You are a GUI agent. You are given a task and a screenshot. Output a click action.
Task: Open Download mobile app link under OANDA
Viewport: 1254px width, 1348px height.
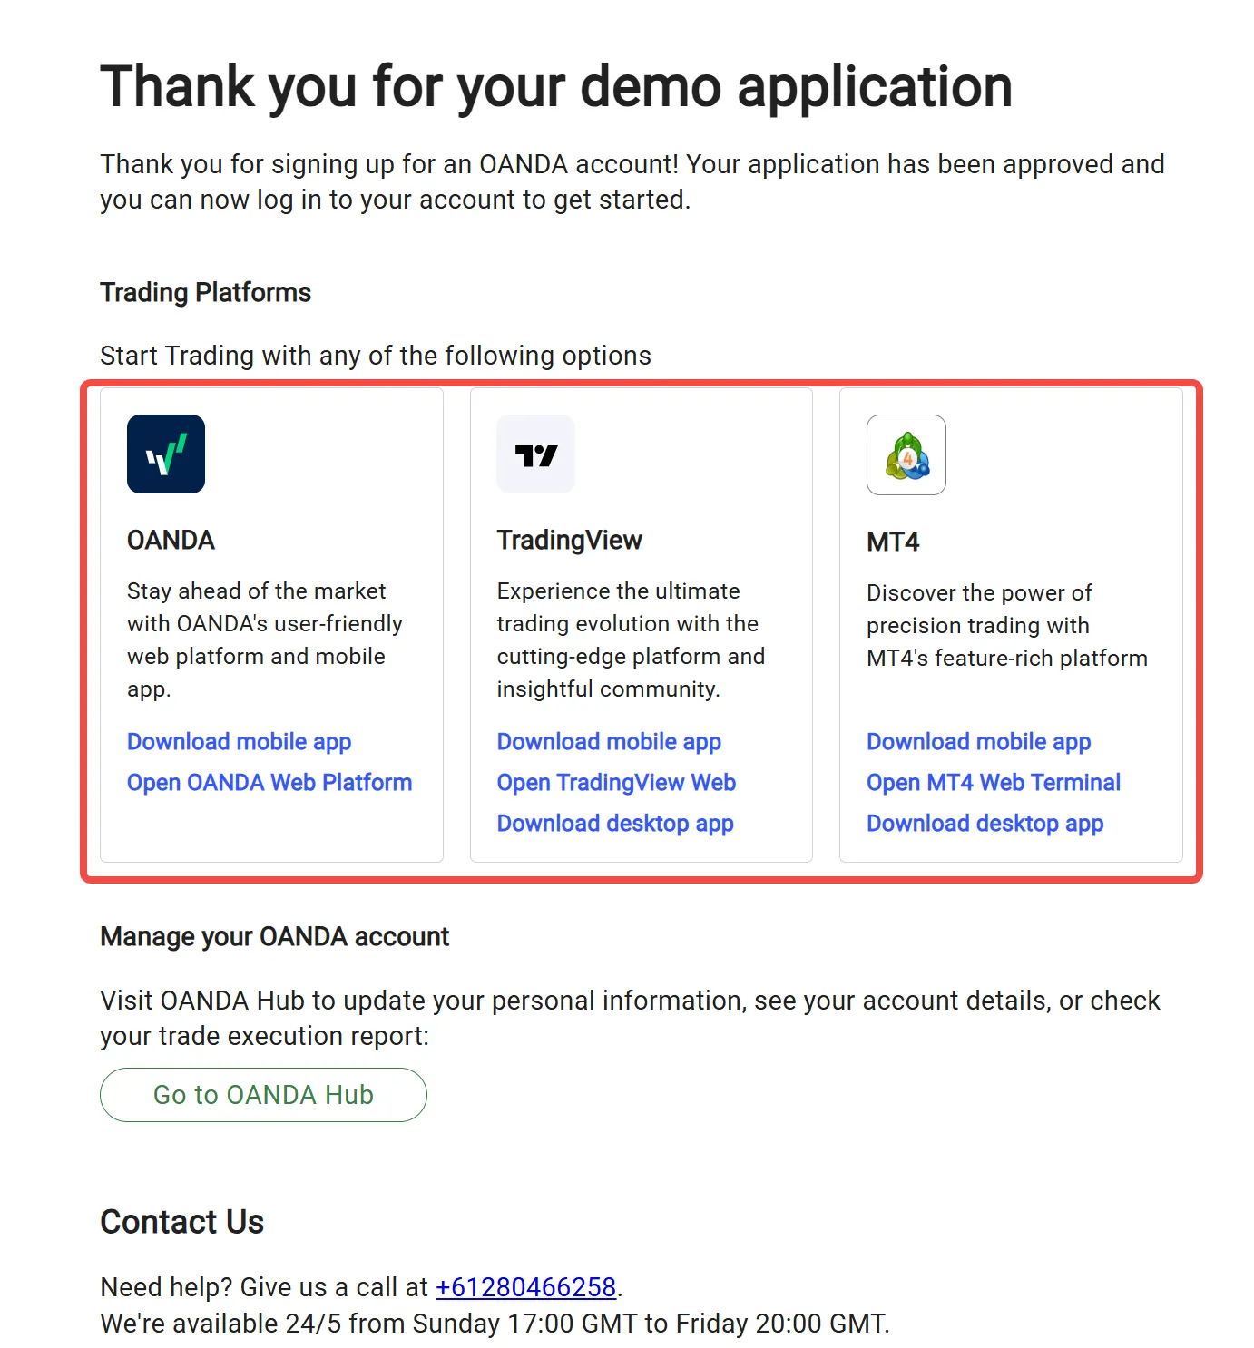point(239,741)
